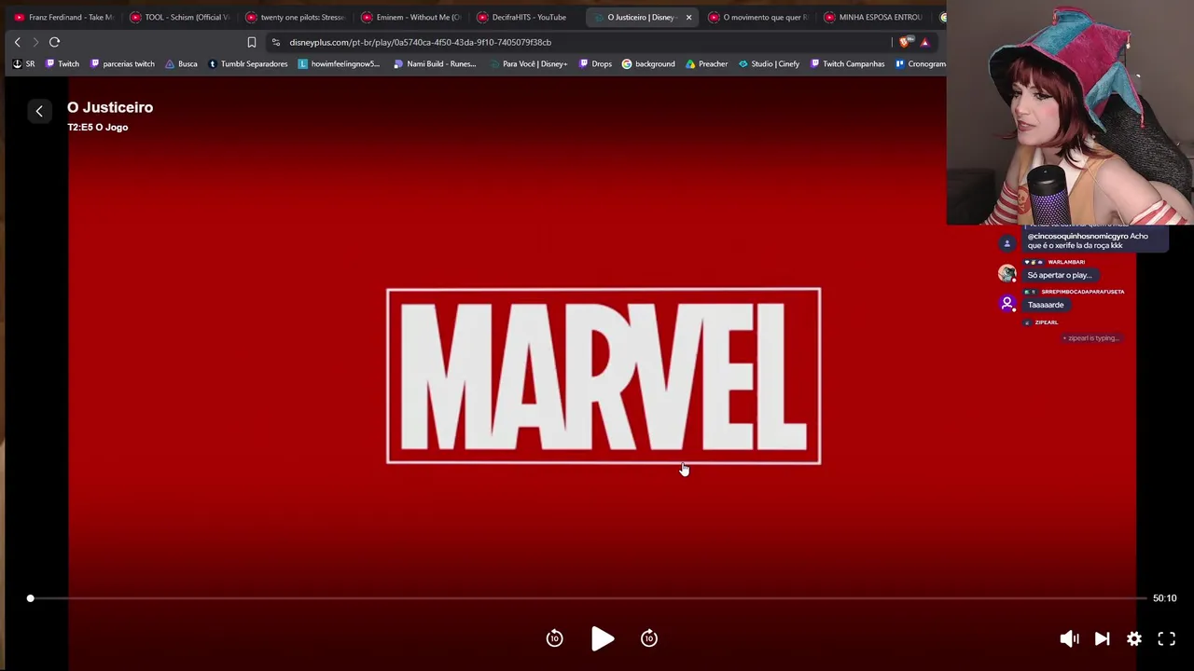Close the O Justiceiro Disney tab
Viewport: 1194px width, 671px height.
coord(688,17)
